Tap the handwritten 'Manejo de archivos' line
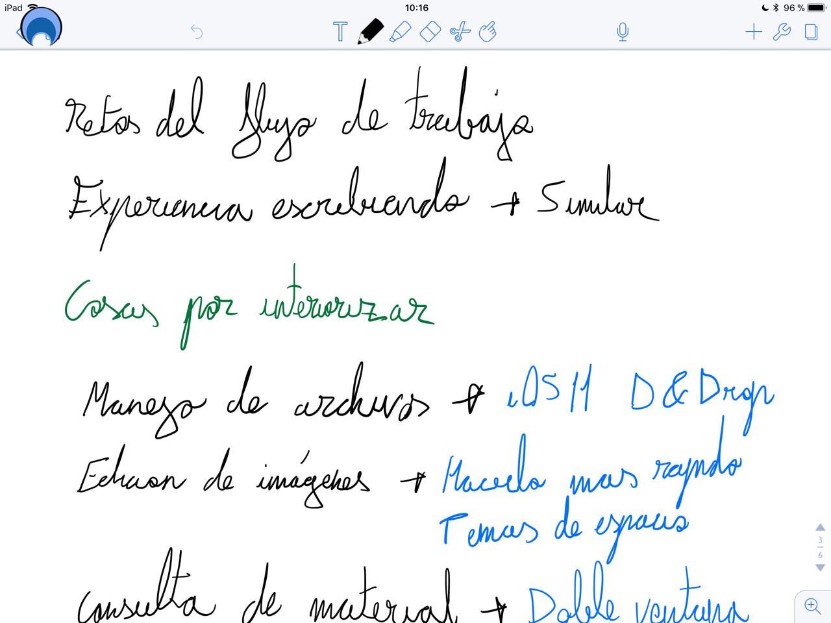Viewport: 831px width, 623px height. coord(256,399)
